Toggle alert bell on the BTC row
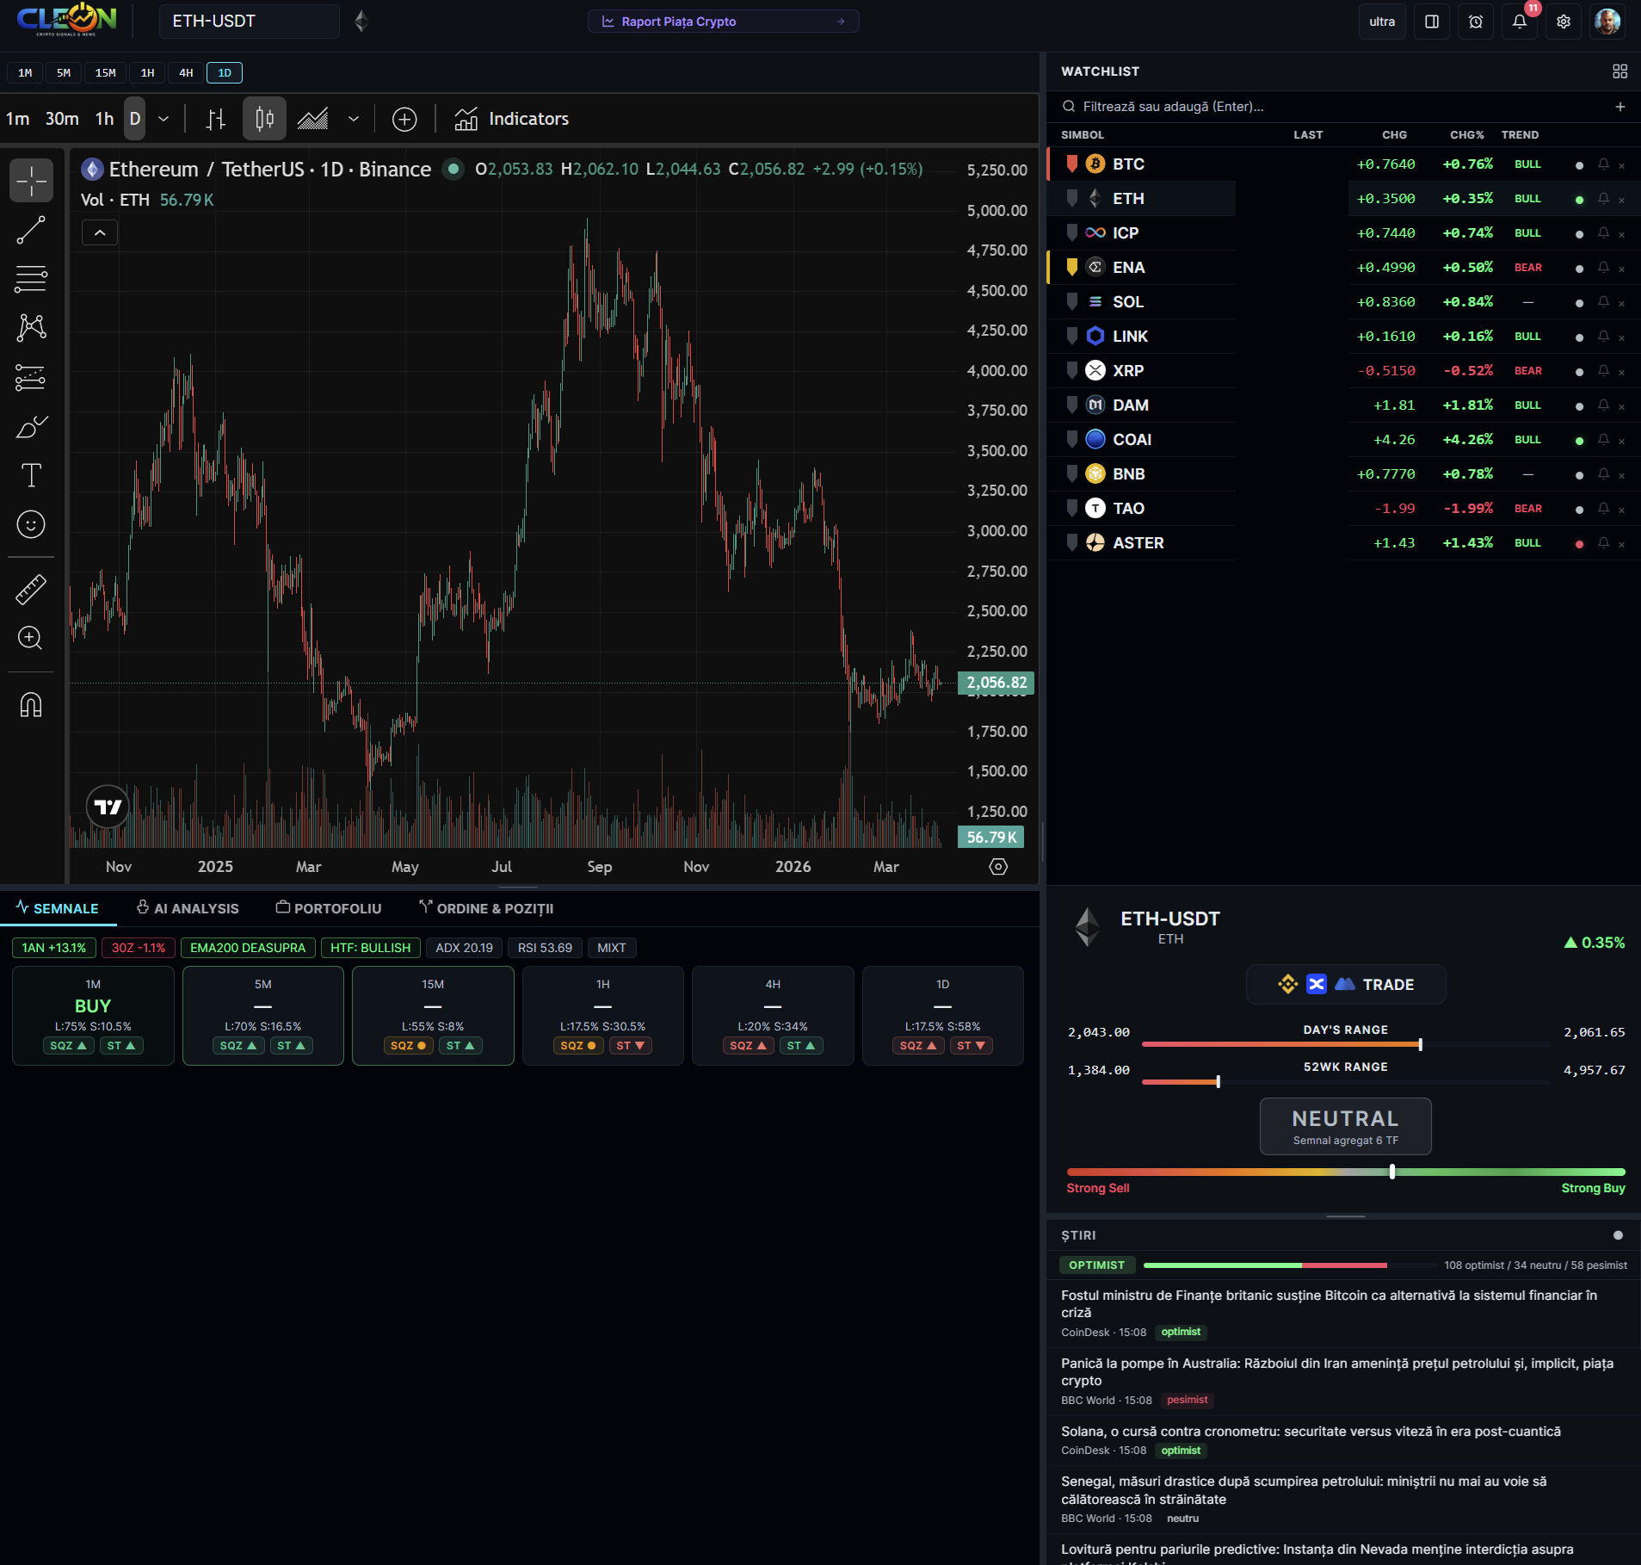 (1603, 164)
